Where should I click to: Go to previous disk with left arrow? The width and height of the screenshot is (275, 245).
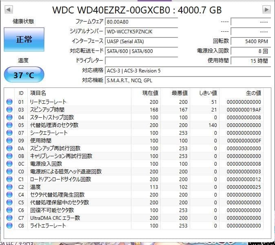9,9
